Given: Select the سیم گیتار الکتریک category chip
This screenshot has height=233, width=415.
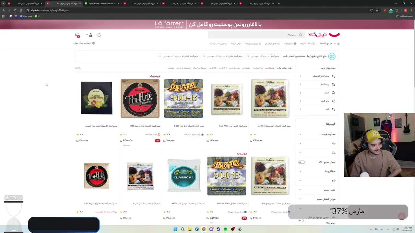Looking at the screenshot, I should (222, 56).
